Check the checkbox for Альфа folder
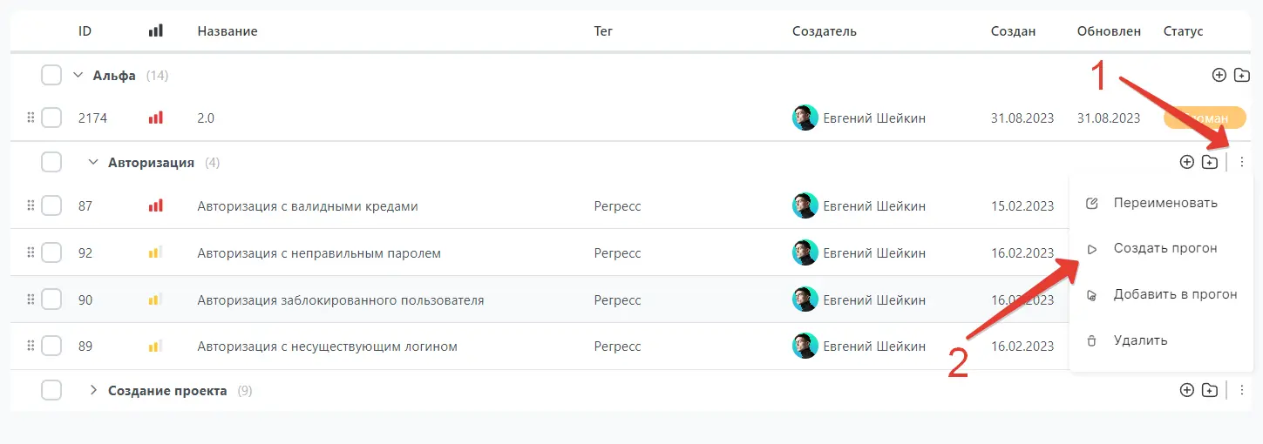Screen dimensions: 1263x444 point(51,76)
